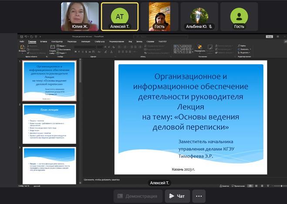Viewport: 287px width, 204px height.
Task: Toggle the Заметки notes pane in status bar
Action: (x=224, y=186)
